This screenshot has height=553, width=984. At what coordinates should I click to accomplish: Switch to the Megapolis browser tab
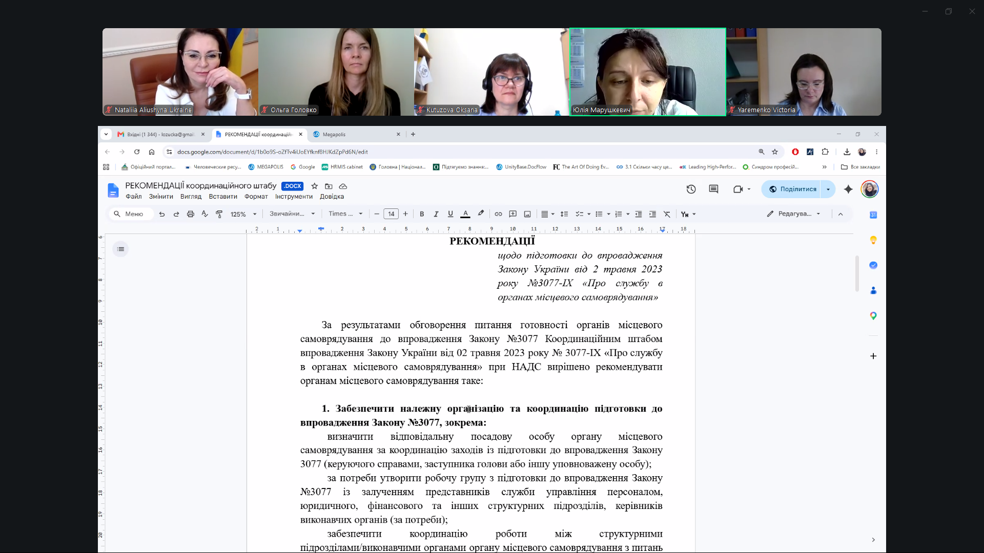pos(357,134)
